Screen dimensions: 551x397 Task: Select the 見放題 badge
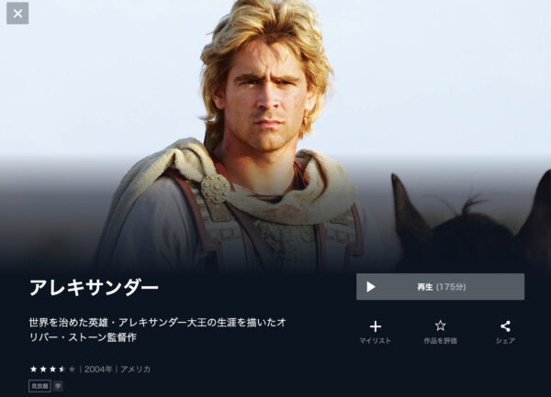pos(39,386)
